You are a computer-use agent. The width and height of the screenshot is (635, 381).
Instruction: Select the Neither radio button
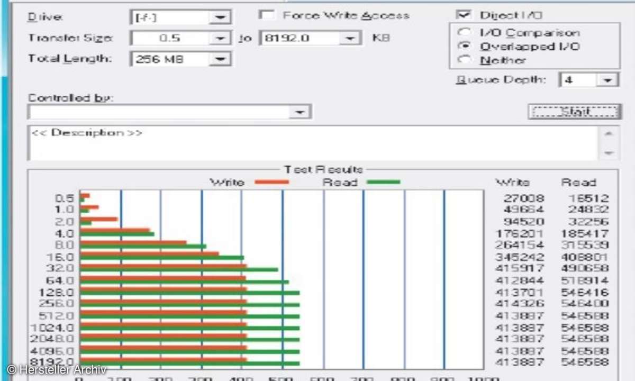tap(464, 60)
